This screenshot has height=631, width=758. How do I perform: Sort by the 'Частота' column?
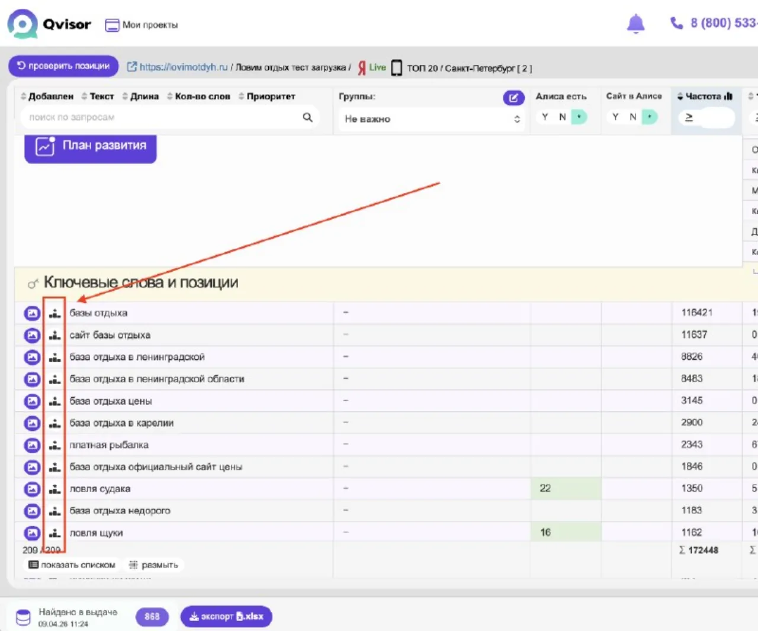point(705,96)
